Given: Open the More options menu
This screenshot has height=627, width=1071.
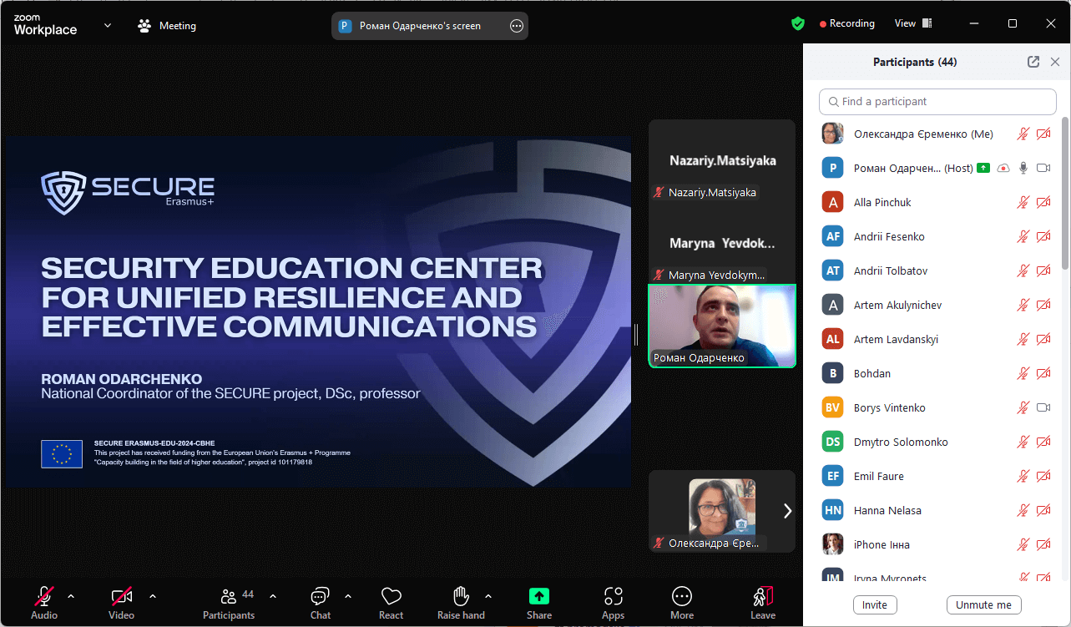Looking at the screenshot, I should pyautogui.click(x=682, y=603).
